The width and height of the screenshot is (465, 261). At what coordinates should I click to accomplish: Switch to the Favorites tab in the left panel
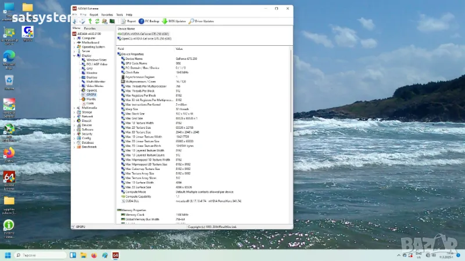pyautogui.click(x=90, y=28)
